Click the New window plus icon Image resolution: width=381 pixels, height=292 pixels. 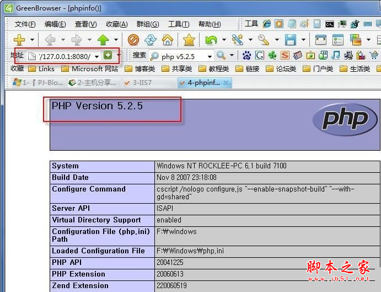tap(19, 40)
